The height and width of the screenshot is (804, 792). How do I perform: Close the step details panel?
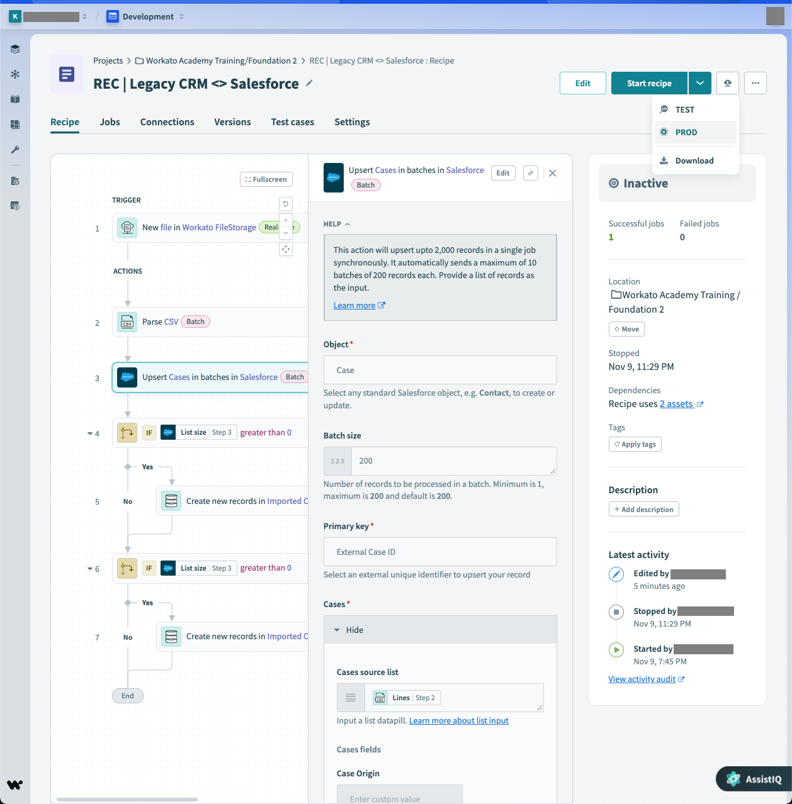click(553, 173)
